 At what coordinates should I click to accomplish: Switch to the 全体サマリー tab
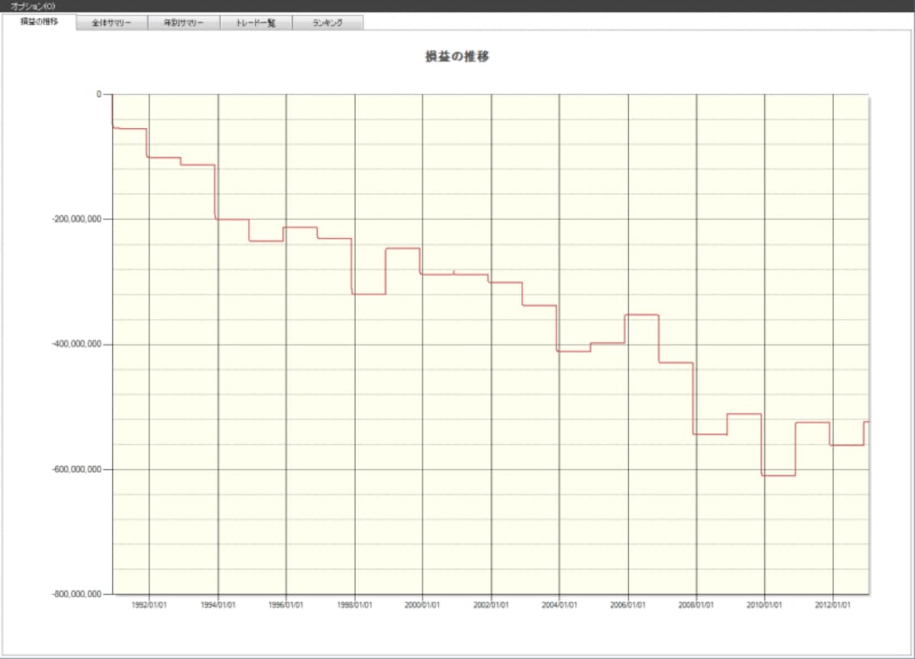(x=112, y=23)
